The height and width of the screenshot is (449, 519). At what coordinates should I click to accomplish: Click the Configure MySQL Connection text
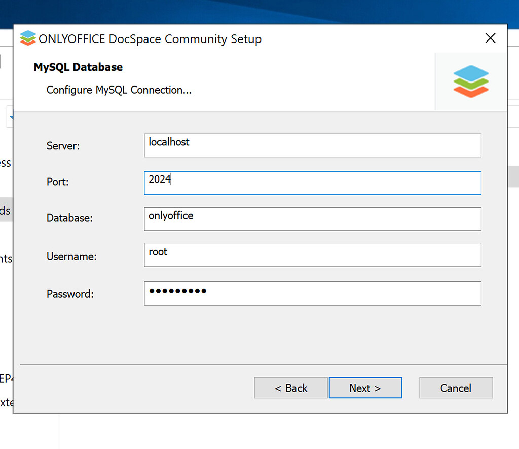(119, 90)
